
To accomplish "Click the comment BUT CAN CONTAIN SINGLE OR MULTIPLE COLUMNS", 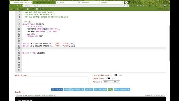I will [45, 17].
